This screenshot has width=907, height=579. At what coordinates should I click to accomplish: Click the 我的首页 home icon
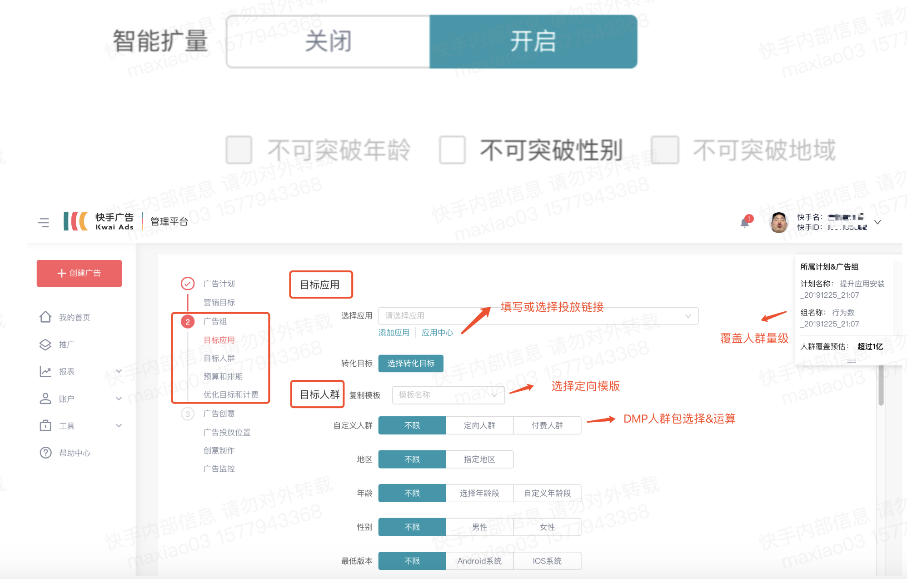coord(45,317)
